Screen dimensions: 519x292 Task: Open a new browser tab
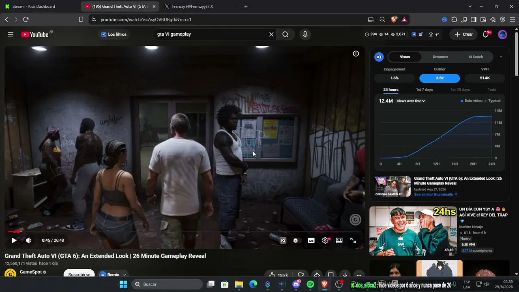(246, 6)
